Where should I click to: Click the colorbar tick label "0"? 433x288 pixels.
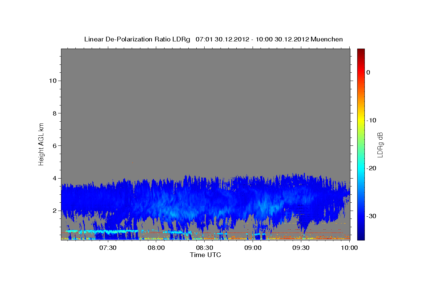coord(368,72)
